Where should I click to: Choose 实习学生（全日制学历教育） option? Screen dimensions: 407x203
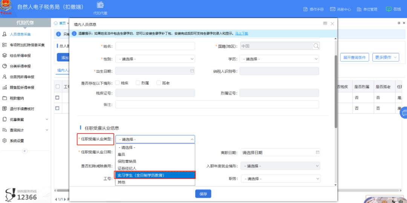tap(155, 175)
